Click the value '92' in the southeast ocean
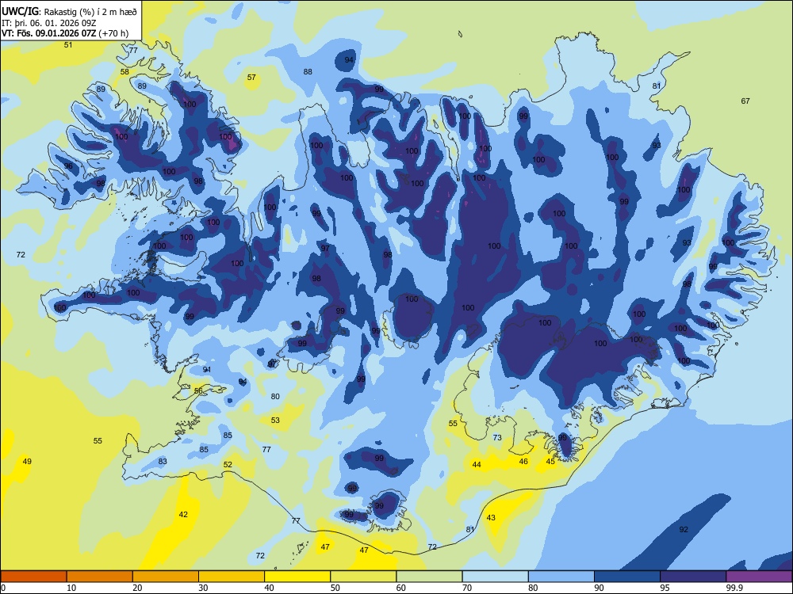Screen dimensions: 793x594 click(x=684, y=529)
